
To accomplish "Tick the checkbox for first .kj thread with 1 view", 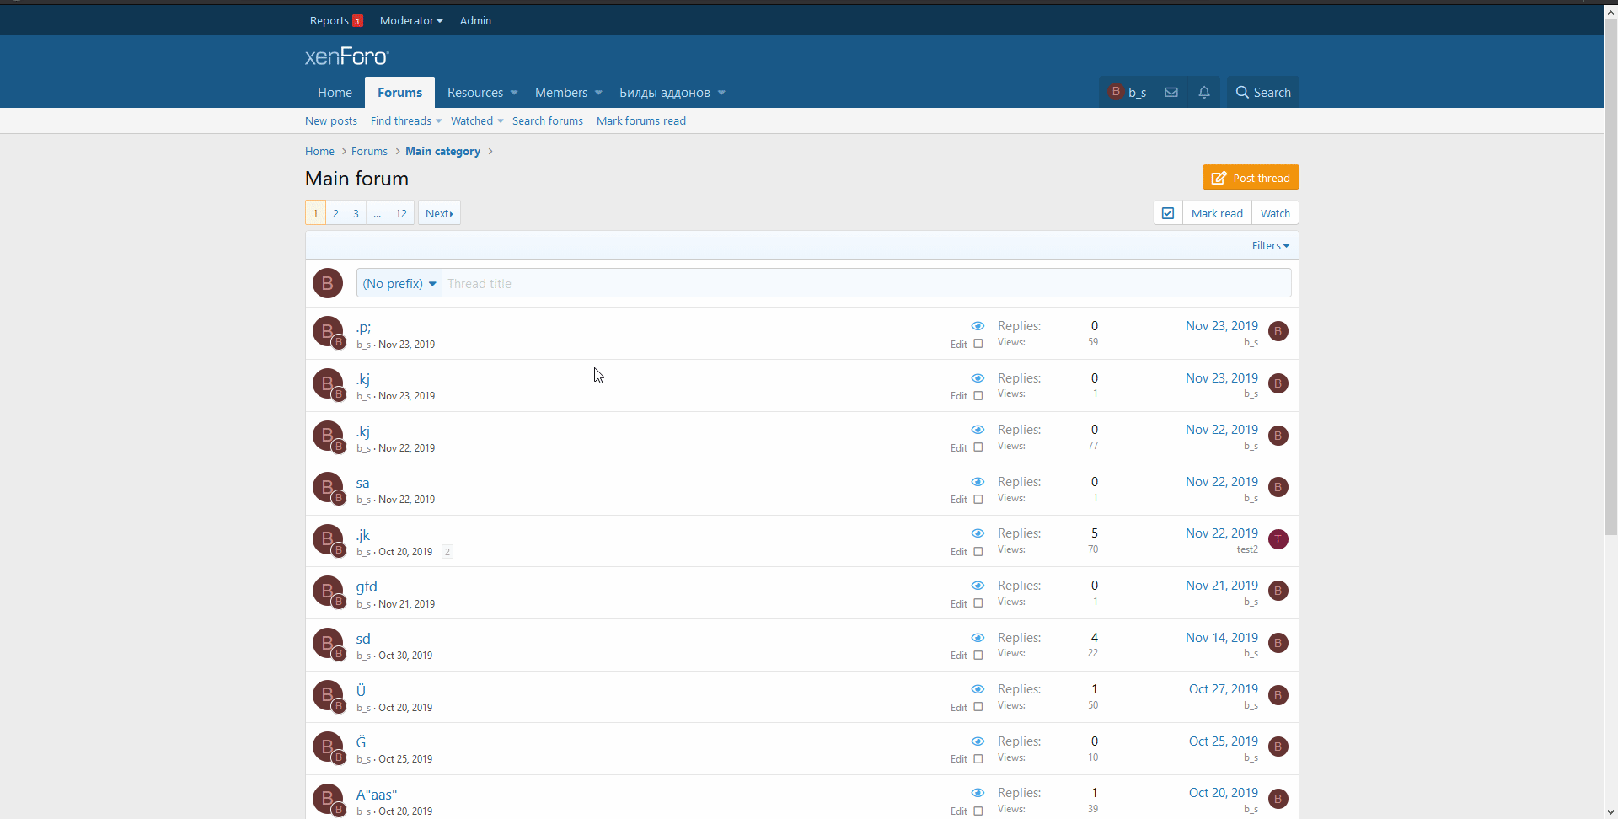I will 978,396.
